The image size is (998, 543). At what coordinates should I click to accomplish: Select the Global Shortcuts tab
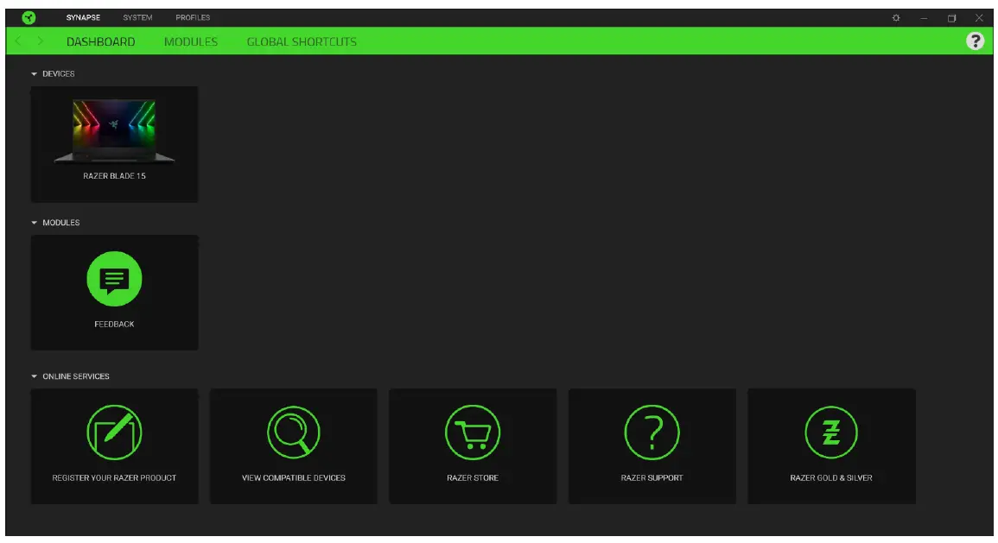tap(302, 42)
